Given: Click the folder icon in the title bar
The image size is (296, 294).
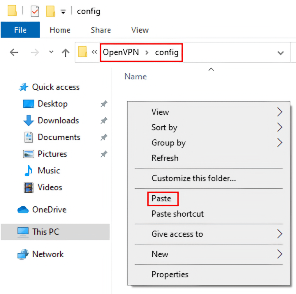Looking at the screenshot, I should pyautogui.click(x=12, y=11).
